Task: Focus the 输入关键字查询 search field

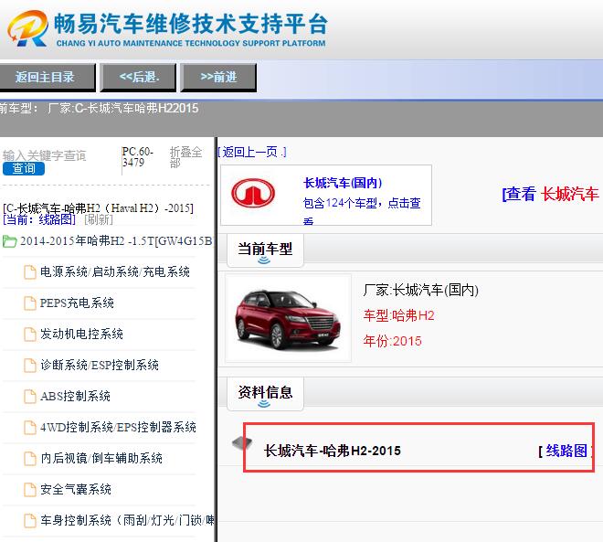Action: 44,155
